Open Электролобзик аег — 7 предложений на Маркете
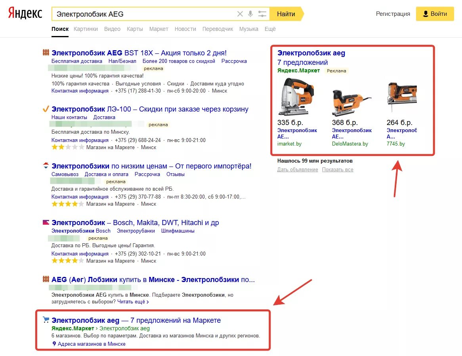Viewport: 462px width, 356px height. 136,320
